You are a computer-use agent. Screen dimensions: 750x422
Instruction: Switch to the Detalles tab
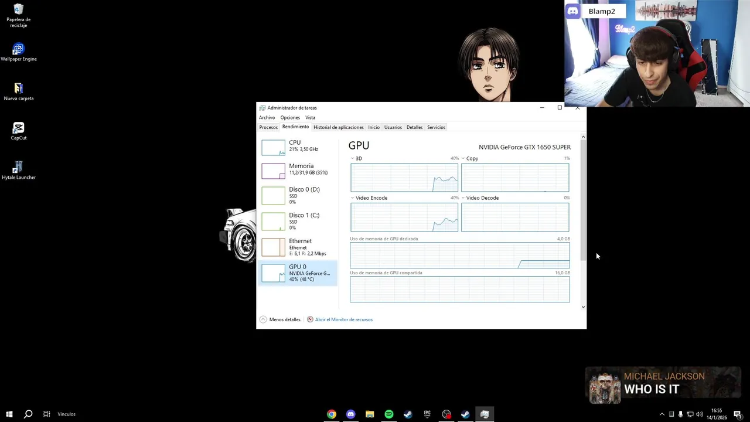click(414, 127)
